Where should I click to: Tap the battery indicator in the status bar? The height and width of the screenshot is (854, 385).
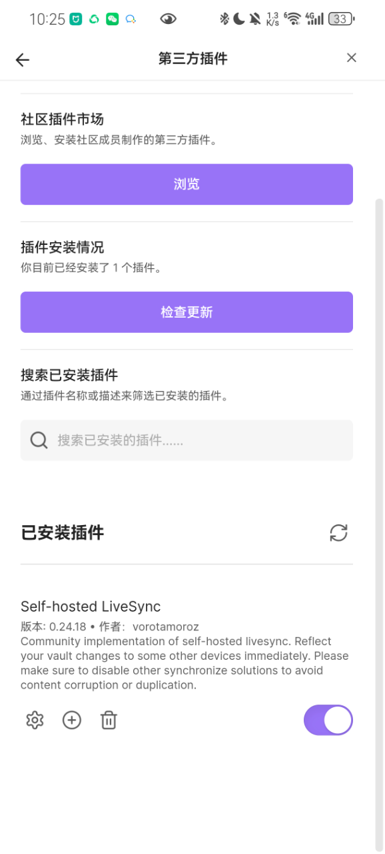[342, 19]
